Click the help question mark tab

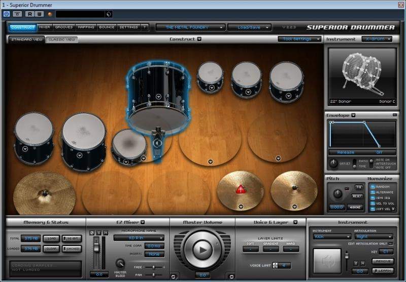tap(145, 27)
